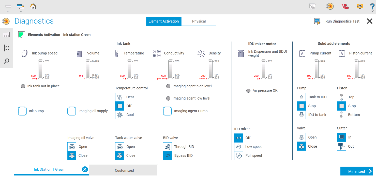Image resolution: width=376 pixels, height=177 pixels.
Task: Click the Ink pump speed gauge
Action: point(40,69)
